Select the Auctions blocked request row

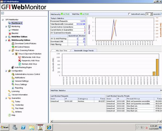(78, 101)
